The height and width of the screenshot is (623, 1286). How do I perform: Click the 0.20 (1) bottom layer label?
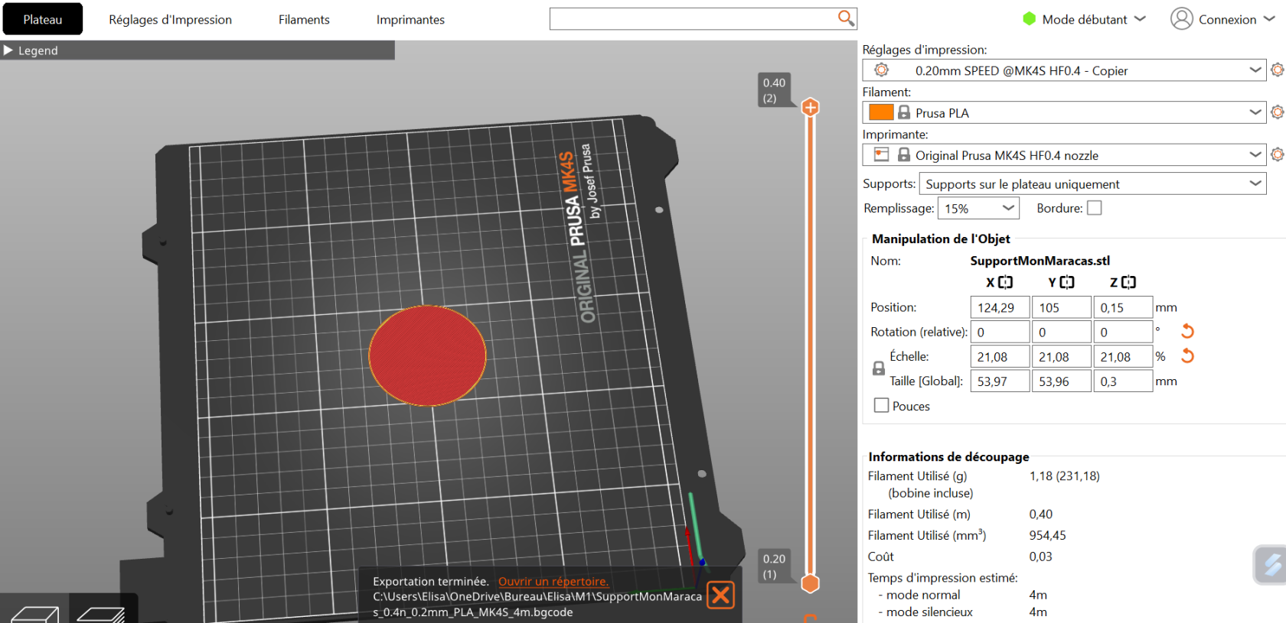pyautogui.click(x=774, y=566)
